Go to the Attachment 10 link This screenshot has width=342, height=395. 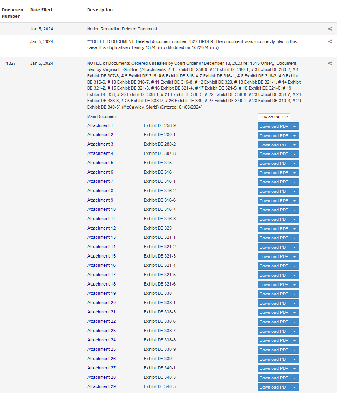point(101,209)
